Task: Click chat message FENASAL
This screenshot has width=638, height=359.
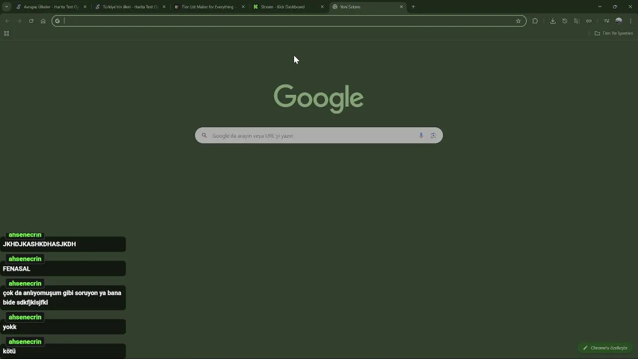Action: tap(16, 269)
